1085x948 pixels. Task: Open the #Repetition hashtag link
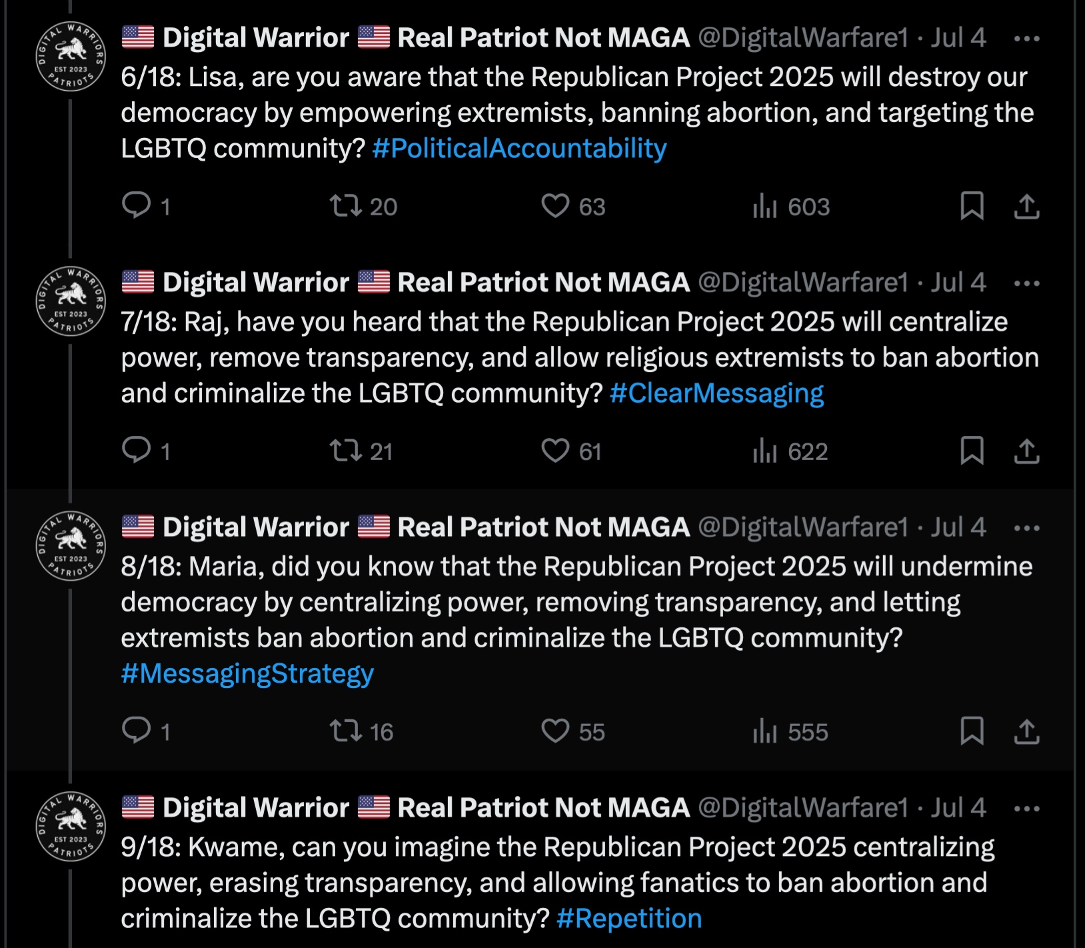click(629, 919)
